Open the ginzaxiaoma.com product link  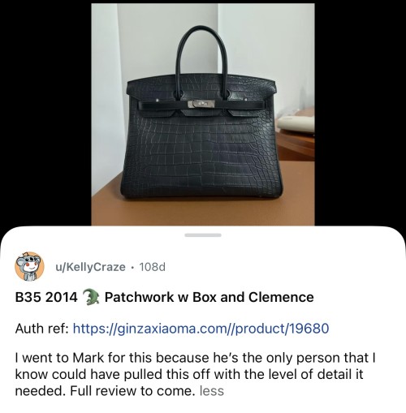(201, 329)
